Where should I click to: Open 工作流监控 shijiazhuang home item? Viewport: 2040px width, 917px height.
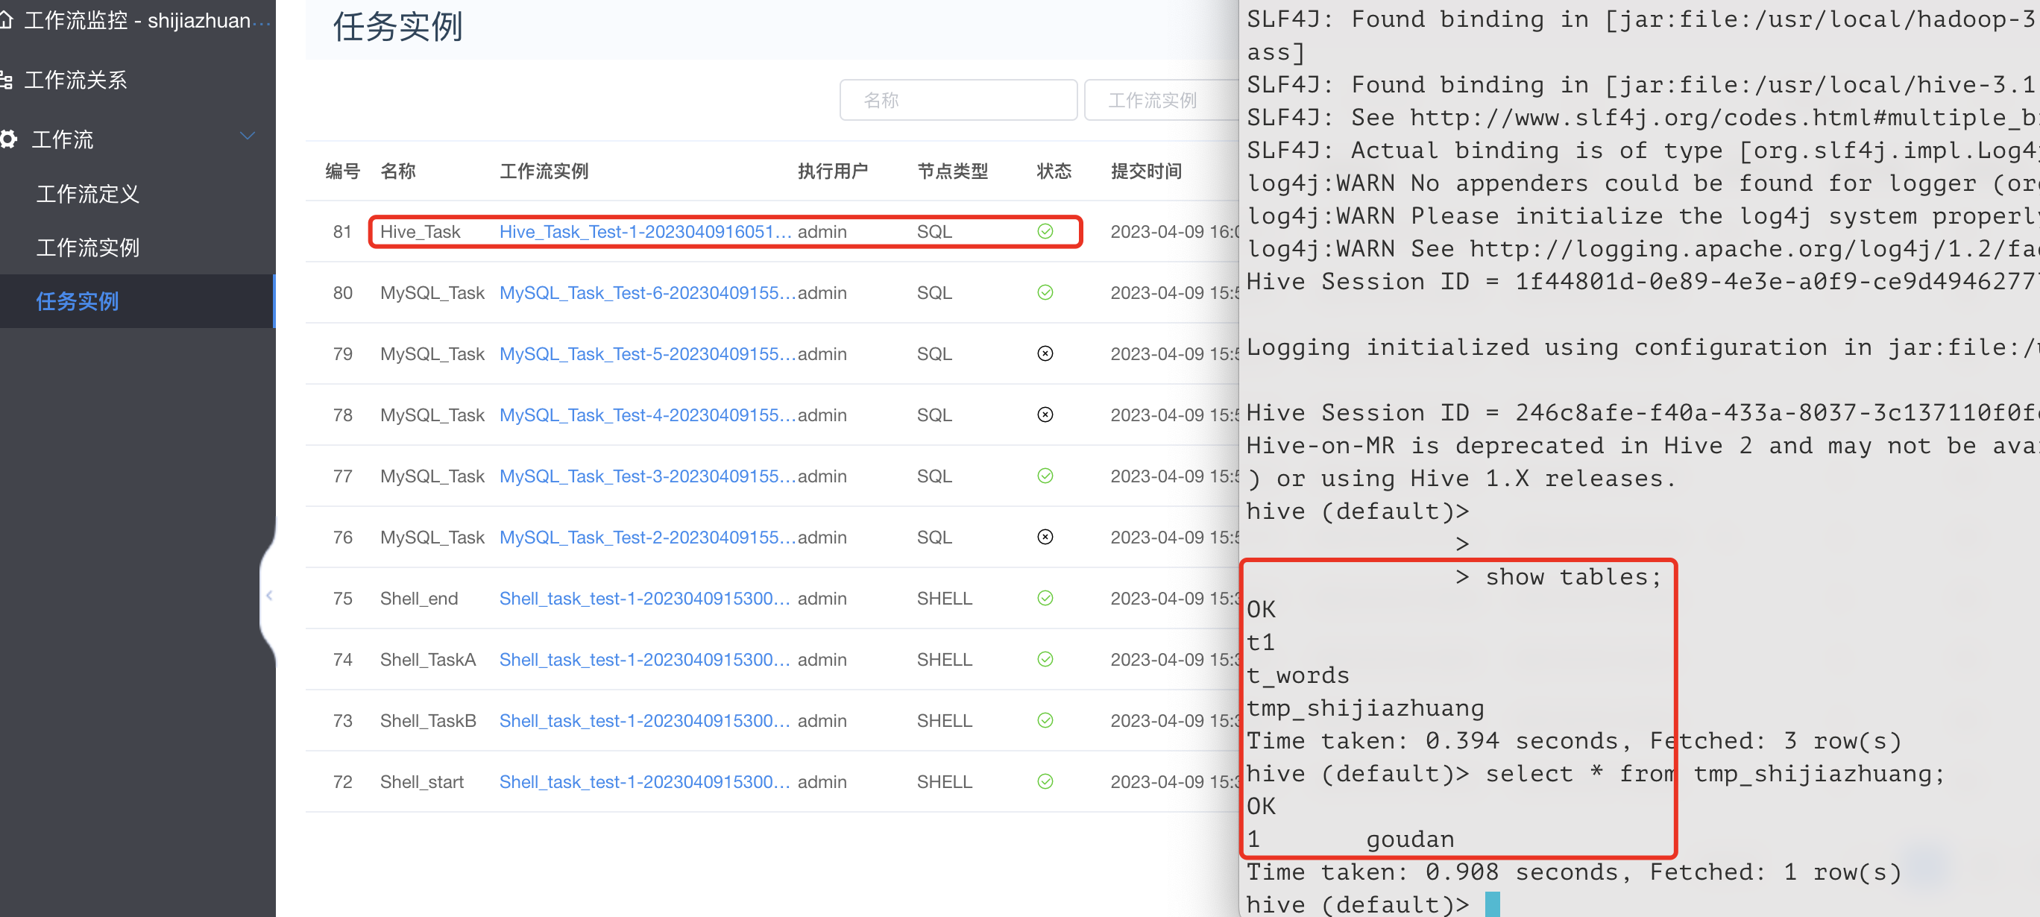tap(136, 21)
